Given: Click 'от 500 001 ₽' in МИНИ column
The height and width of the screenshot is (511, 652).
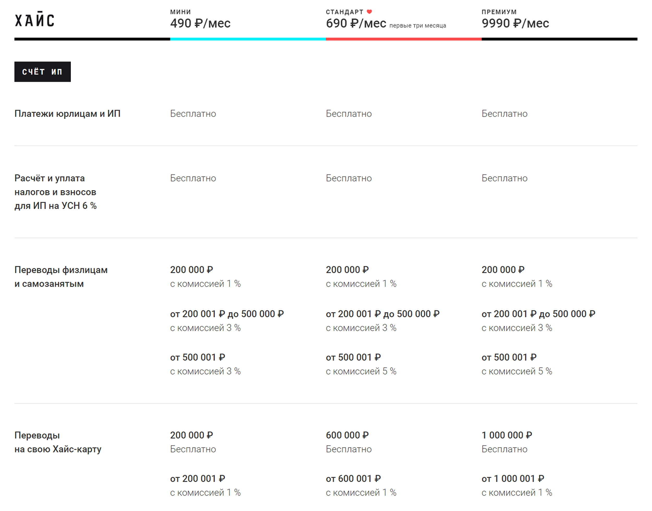Looking at the screenshot, I should pyautogui.click(x=197, y=357).
